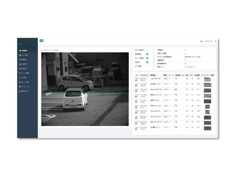
Task: Click the ログアウト logout link
Action: 209,41
